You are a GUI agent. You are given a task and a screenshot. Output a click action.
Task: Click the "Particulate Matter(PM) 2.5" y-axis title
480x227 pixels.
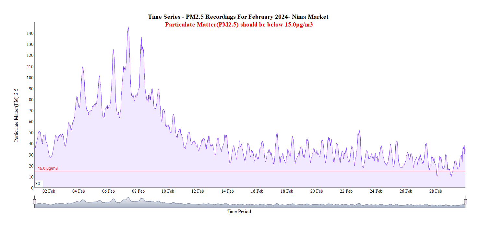[x=16, y=115]
